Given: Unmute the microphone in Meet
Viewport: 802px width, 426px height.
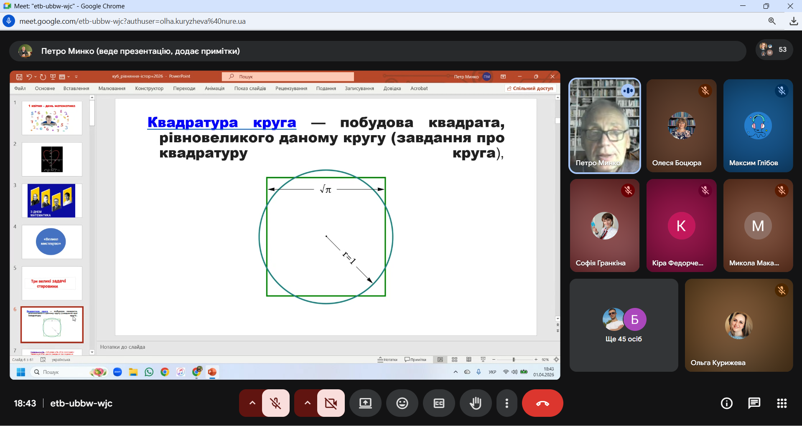Looking at the screenshot, I should coord(276,403).
